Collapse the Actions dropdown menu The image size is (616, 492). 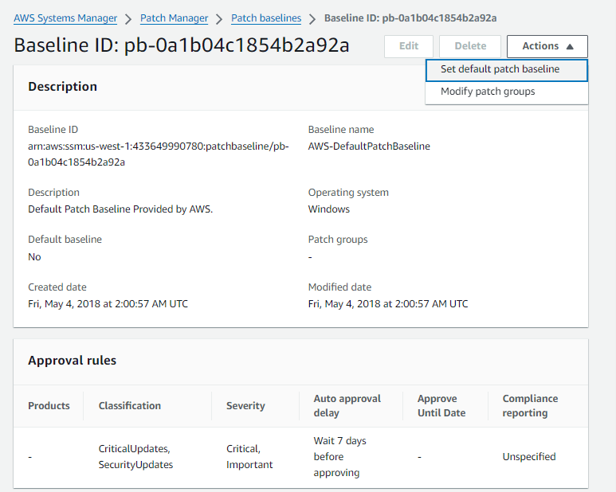coord(547,46)
